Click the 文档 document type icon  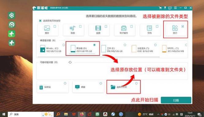pos(149,28)
